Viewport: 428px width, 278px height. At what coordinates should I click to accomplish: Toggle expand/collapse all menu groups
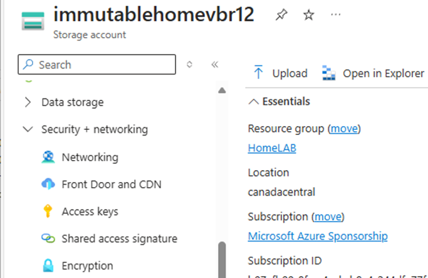(189, 65)
